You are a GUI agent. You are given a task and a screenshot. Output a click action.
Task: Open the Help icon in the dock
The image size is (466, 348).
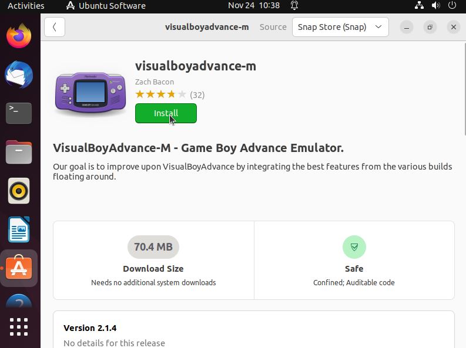(x=19, y=301)
